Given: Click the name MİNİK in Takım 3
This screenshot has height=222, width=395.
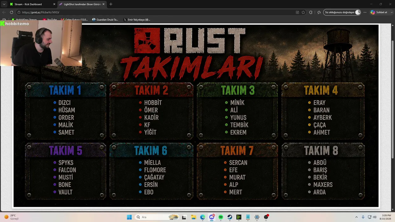Looking at the screenshot, I should pyautogui.click(x=237, y=103).
